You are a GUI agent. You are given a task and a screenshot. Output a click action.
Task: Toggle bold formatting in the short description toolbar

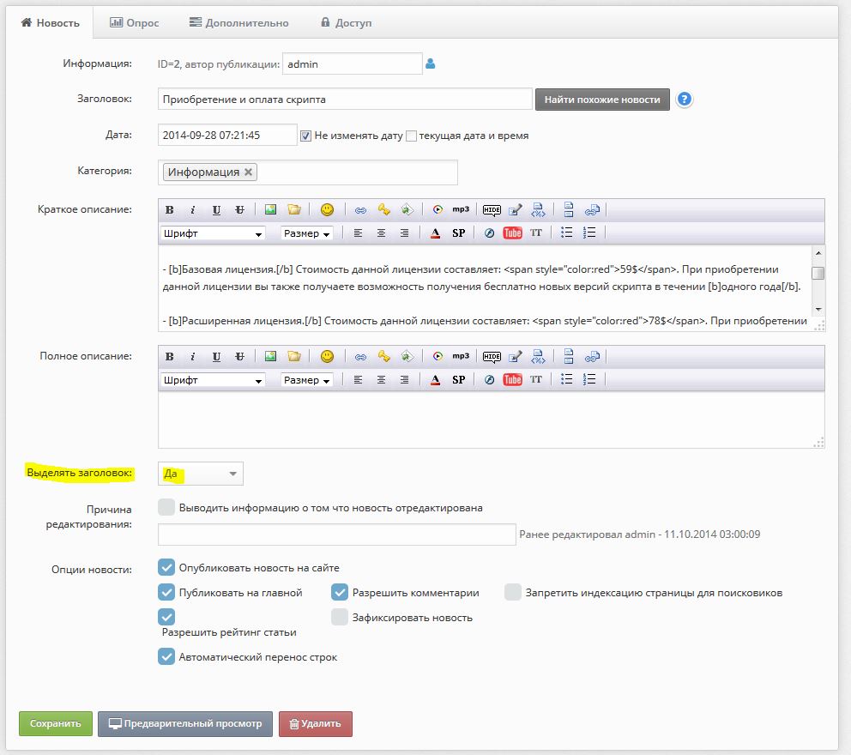click(169, 210)
